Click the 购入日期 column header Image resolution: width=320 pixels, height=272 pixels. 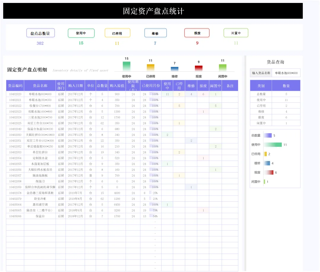tap(75, 86)
